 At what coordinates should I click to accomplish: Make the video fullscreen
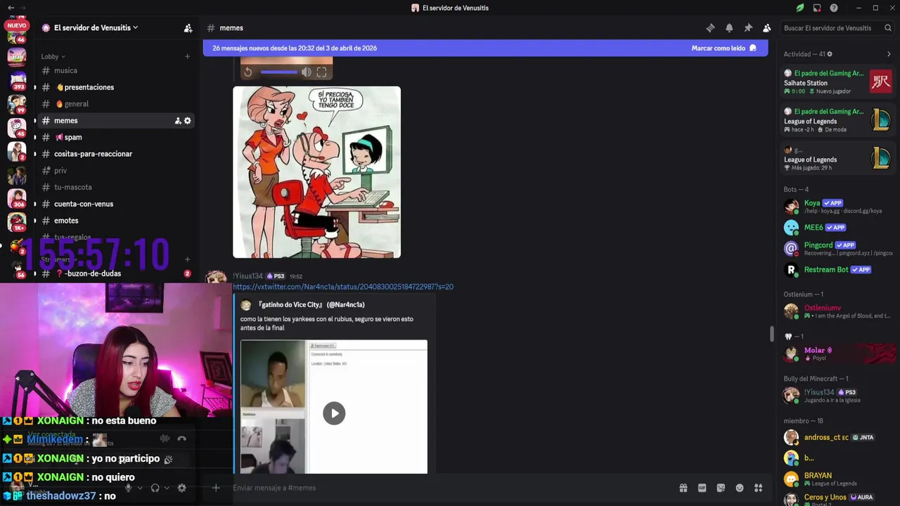point(321,72)
